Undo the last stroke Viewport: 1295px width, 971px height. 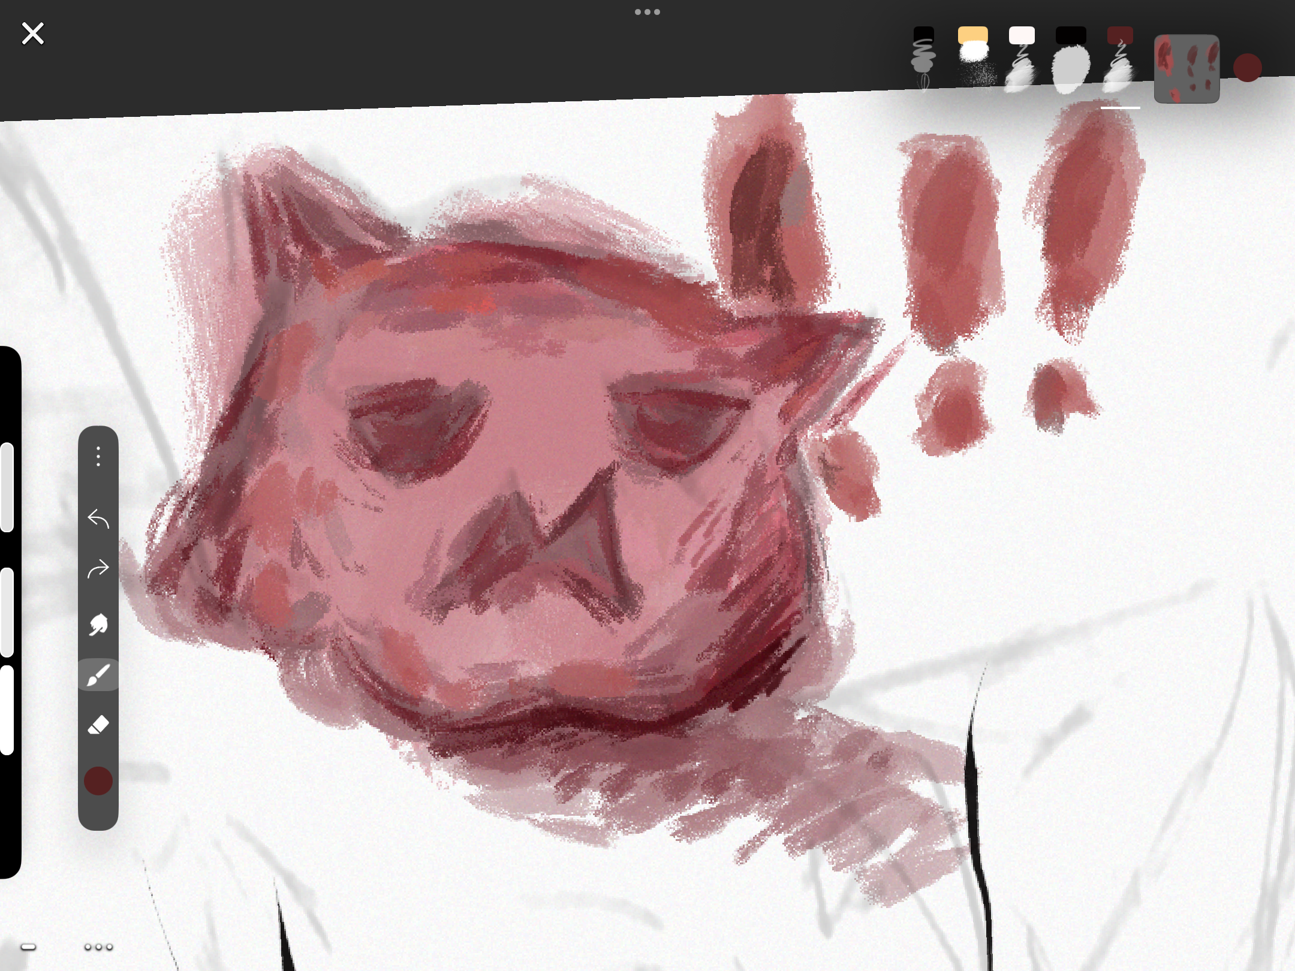(x=98, y=519)
